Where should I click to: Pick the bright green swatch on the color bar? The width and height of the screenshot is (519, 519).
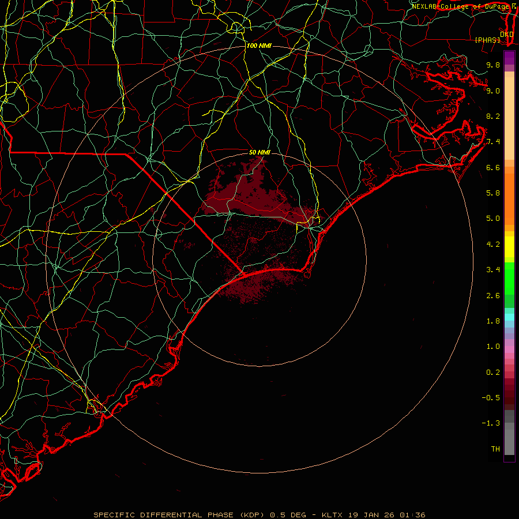click(x=509, y=278)
